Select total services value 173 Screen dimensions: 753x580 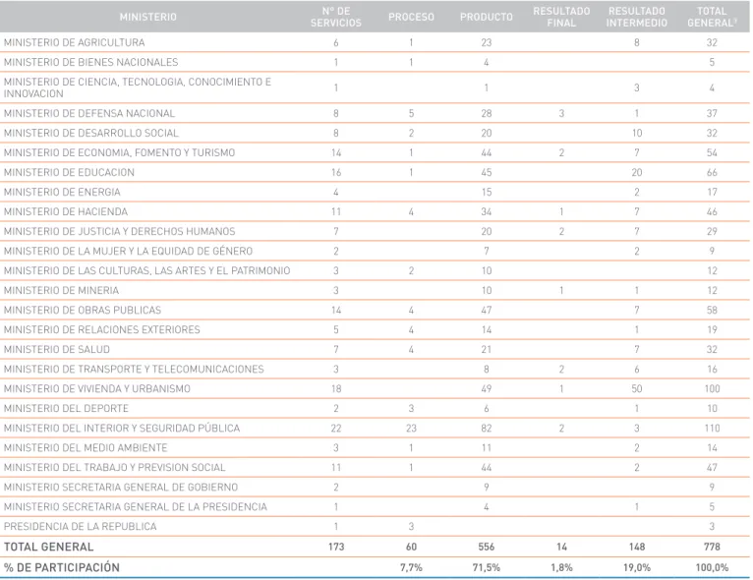(x=336, y=547)
